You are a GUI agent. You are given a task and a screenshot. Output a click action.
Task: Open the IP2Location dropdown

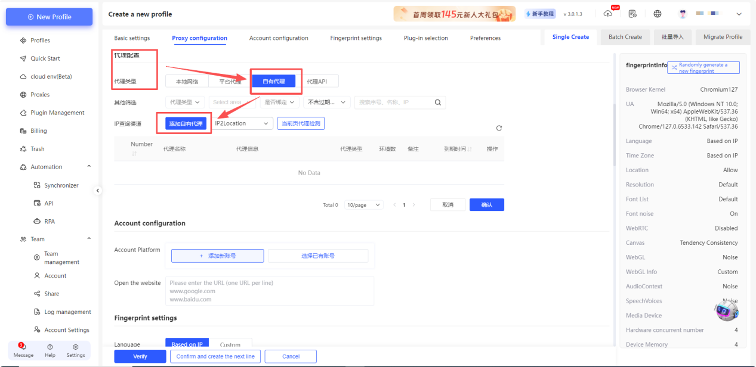(242, 123)
